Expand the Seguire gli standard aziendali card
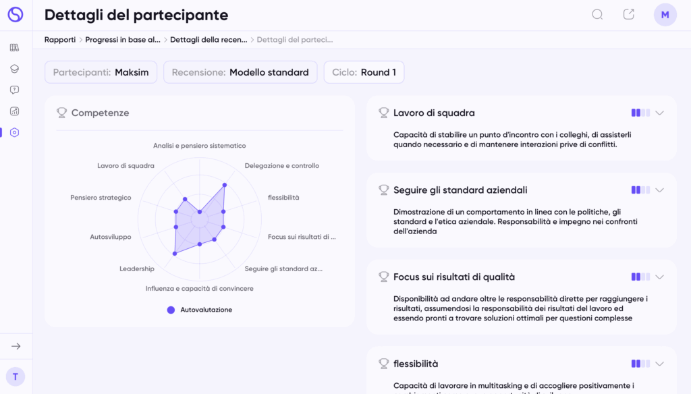Viewport: 691px width, 394px height. click(659, 190)
